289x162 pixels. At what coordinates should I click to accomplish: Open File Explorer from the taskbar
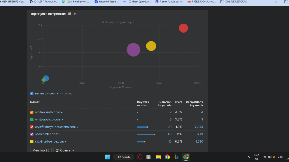pos(158,157)
